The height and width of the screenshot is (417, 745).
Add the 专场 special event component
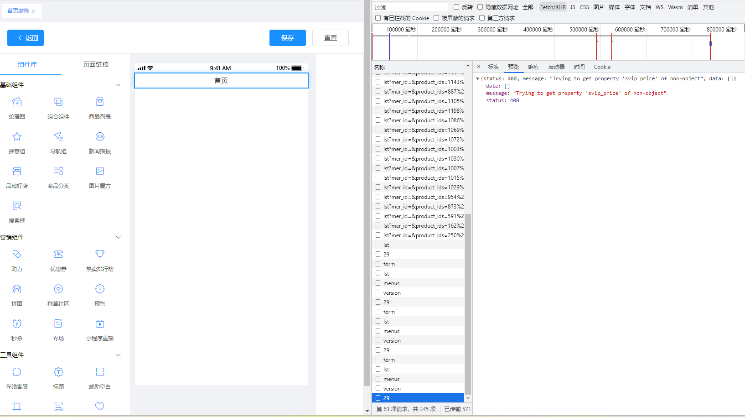pos(58,330)
